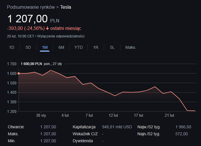Select the 5D time range tab
This screenshot has height=146, width=201.
click(x=28, y=47)
